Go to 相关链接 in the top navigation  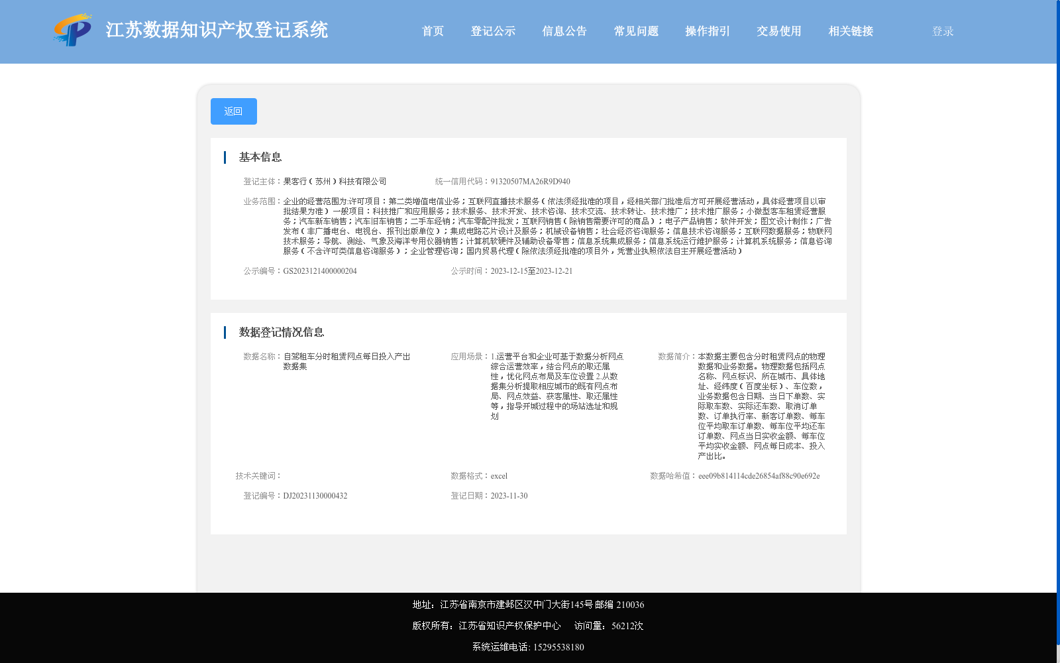(851, 31)
